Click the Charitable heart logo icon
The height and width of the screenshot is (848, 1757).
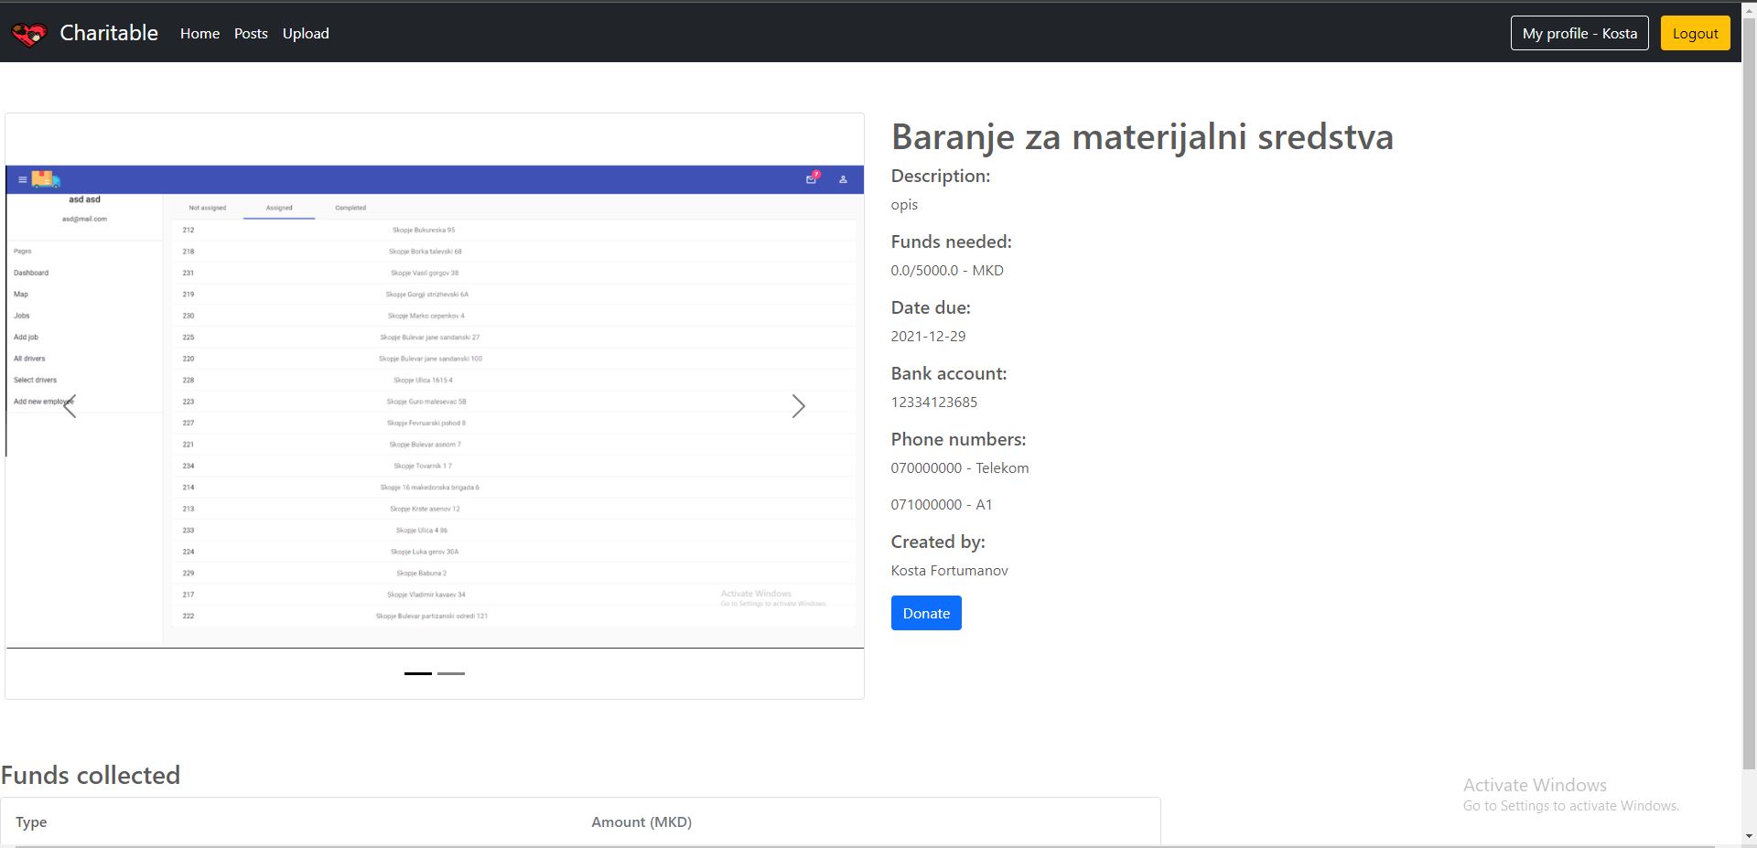click(28, 34)
